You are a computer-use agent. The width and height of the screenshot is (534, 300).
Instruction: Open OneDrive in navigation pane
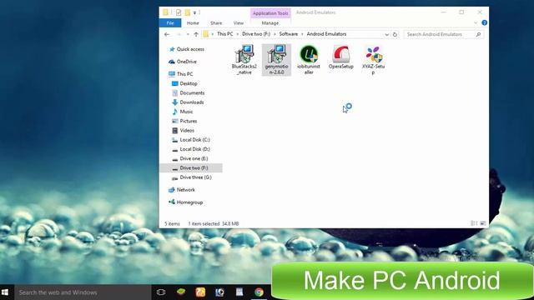pos(183,62)
